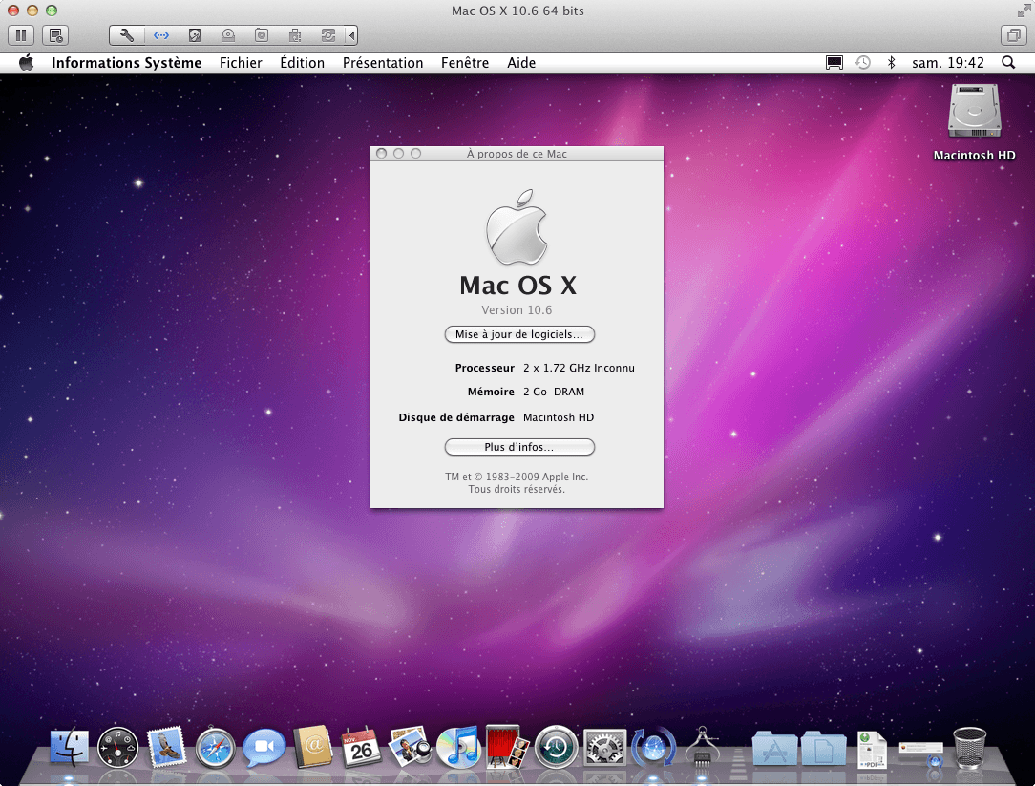Click Plus d'infos button

[x=519, y=447]
